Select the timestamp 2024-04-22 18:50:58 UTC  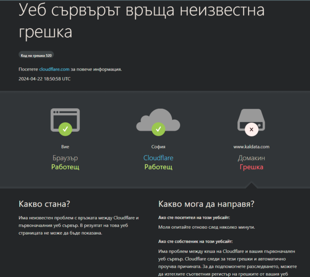[45, 79]
